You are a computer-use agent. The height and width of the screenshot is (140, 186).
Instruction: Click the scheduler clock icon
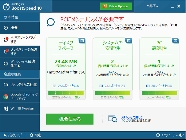click(158, 135)
